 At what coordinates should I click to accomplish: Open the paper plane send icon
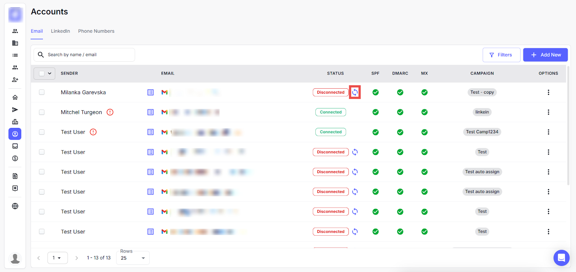click(x=15, y=110)
